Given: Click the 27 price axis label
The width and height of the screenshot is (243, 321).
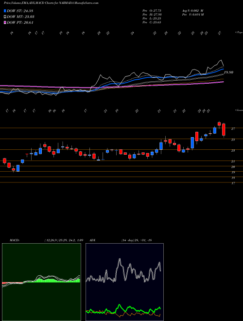Looking at the screenshot, I should (233, 129).
